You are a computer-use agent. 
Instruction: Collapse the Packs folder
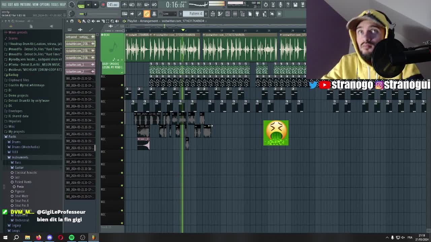click(12, 136)
